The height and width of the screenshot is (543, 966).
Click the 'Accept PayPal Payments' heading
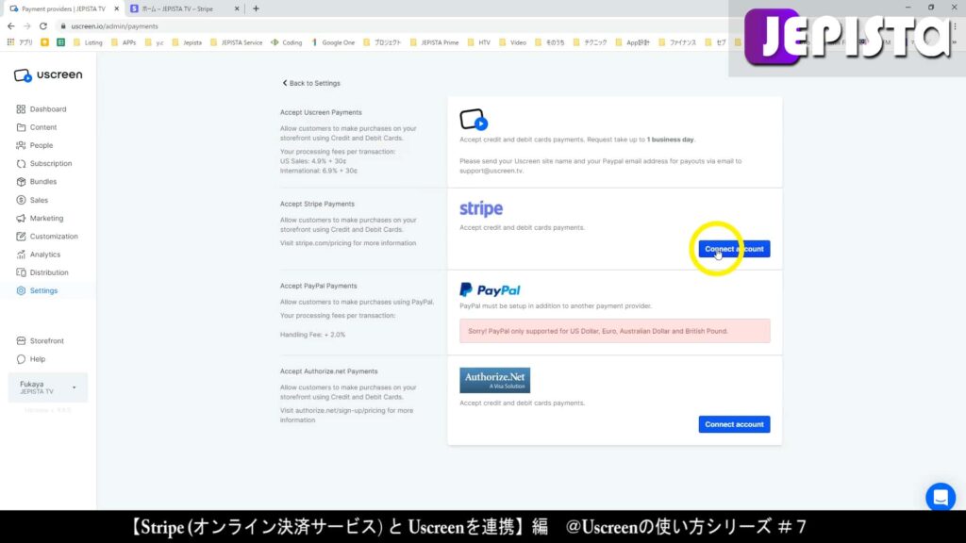coord(319,286)
